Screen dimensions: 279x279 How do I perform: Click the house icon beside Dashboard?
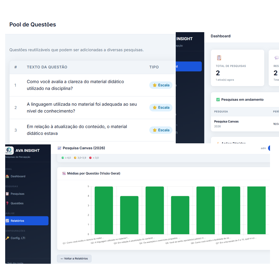click(x=7, y=176)
